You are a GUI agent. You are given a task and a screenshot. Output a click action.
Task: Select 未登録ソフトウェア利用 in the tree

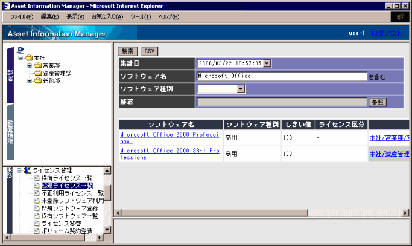(72, 201)
